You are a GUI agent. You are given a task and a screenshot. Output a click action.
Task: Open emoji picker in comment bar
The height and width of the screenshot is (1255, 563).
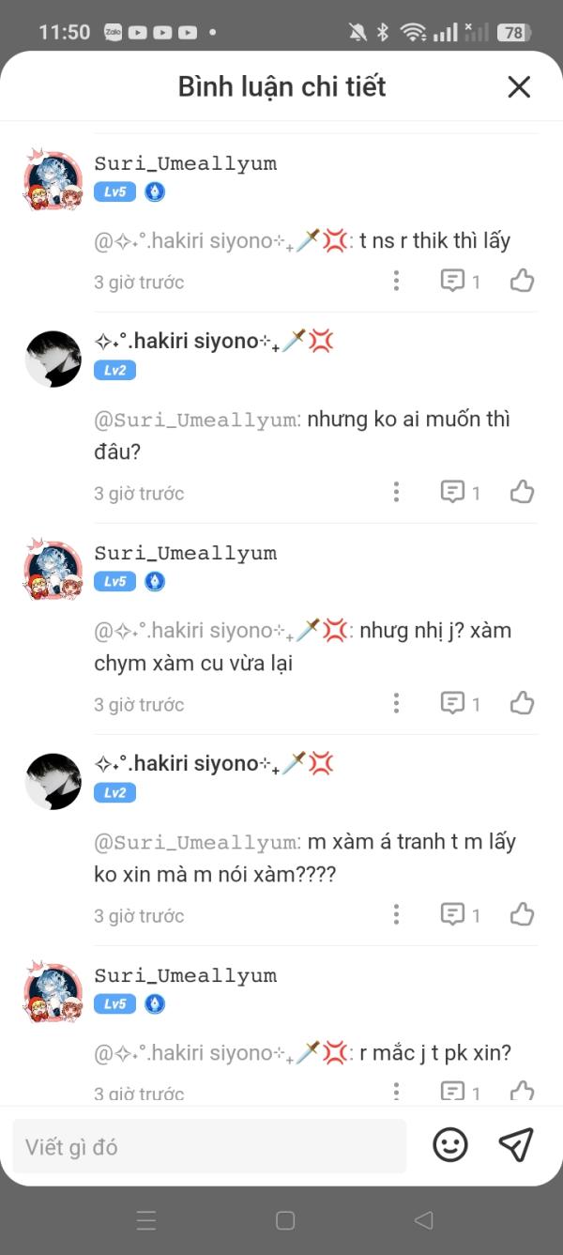(x=450, y=1144)
